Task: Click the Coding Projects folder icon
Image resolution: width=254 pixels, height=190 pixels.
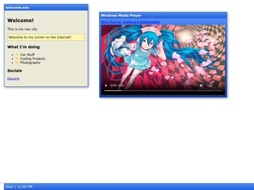Action: coord(17,59)
